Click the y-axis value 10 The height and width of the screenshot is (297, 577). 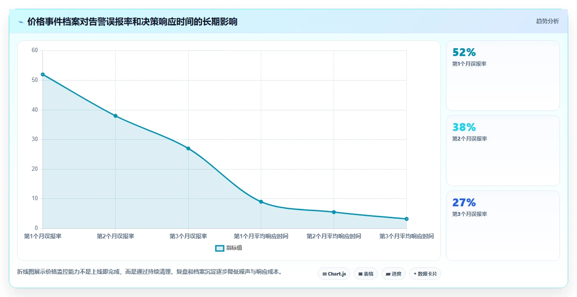pyautogui.click(x=35, y=198)
